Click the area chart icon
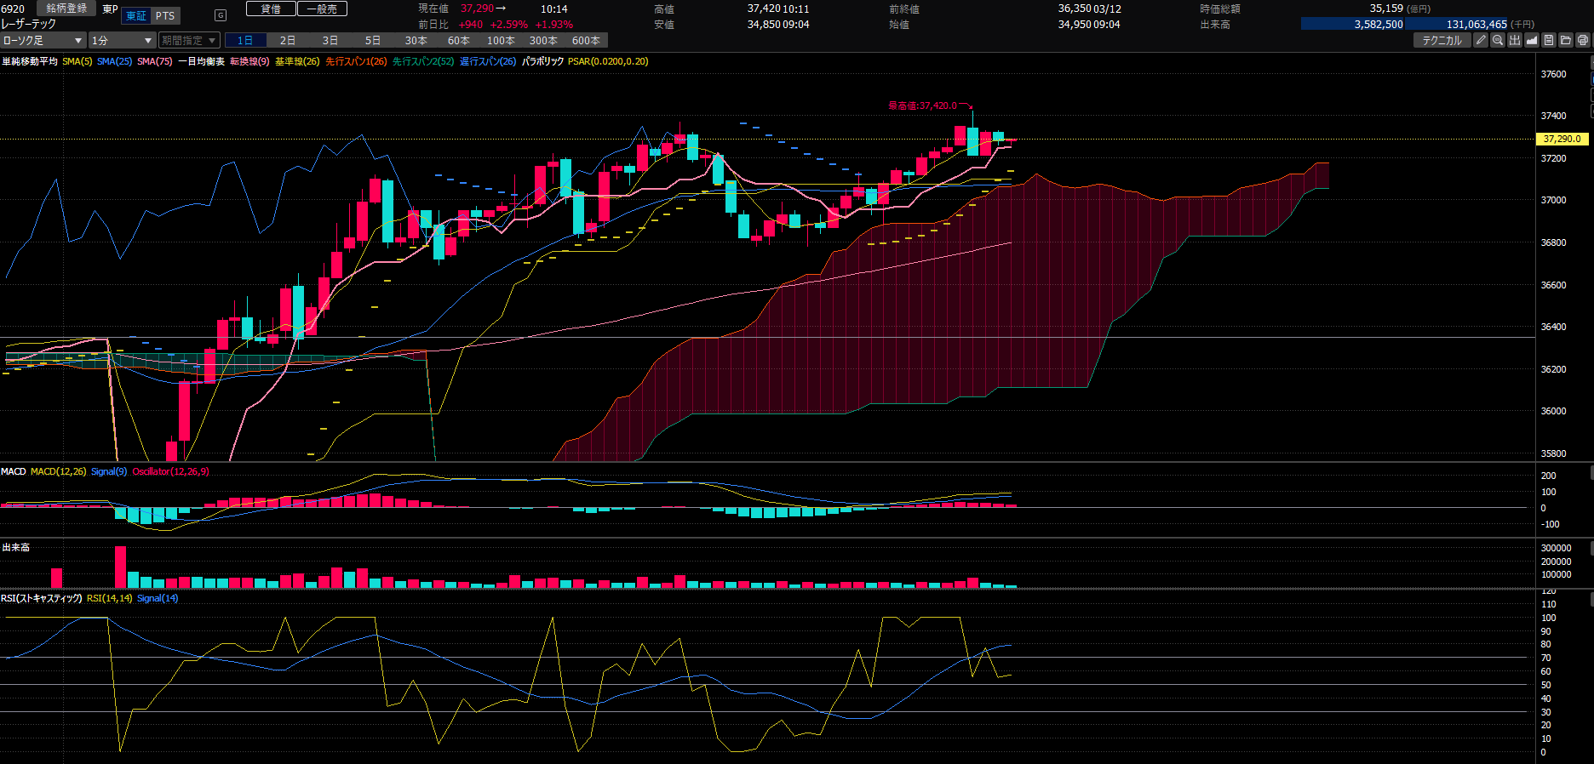Screen dimensions: 1594x764 click(1532, 40)
